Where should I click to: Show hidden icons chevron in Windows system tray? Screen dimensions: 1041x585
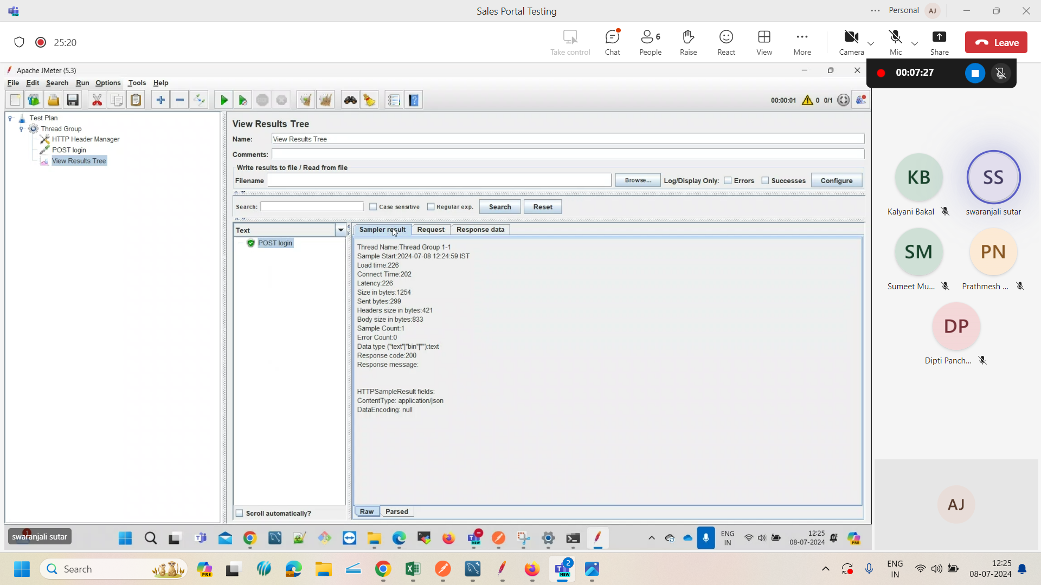pyautogui.click(x=825, y=569)
